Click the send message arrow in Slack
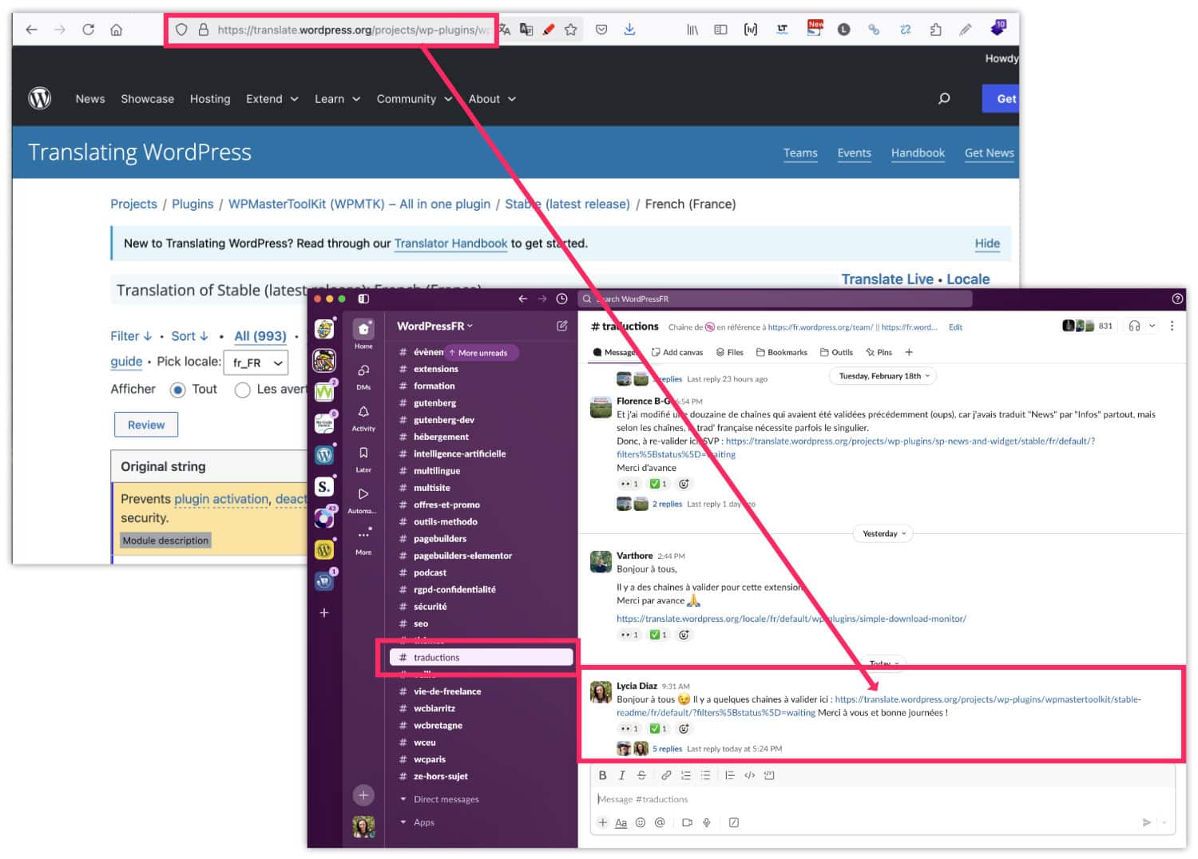The height and width of the screenshot is (859, 1198). point(1147,822)
